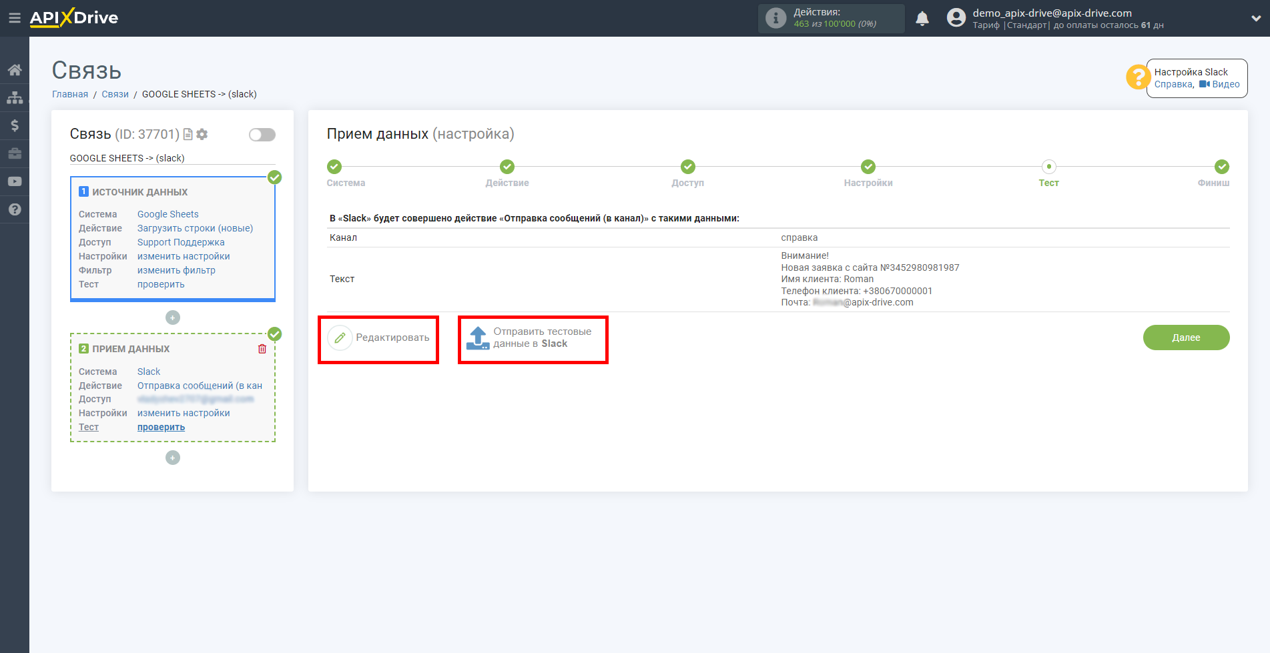This screenshot has width=1270, height=653.
Task: Click source изменить настройки link
Action: (x=184, y=256)
